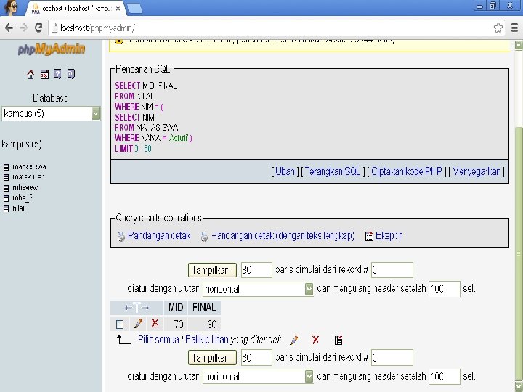Click Menyegarkan link
Viewport: 523px width, 392px height.
click(x=477, y=171)
